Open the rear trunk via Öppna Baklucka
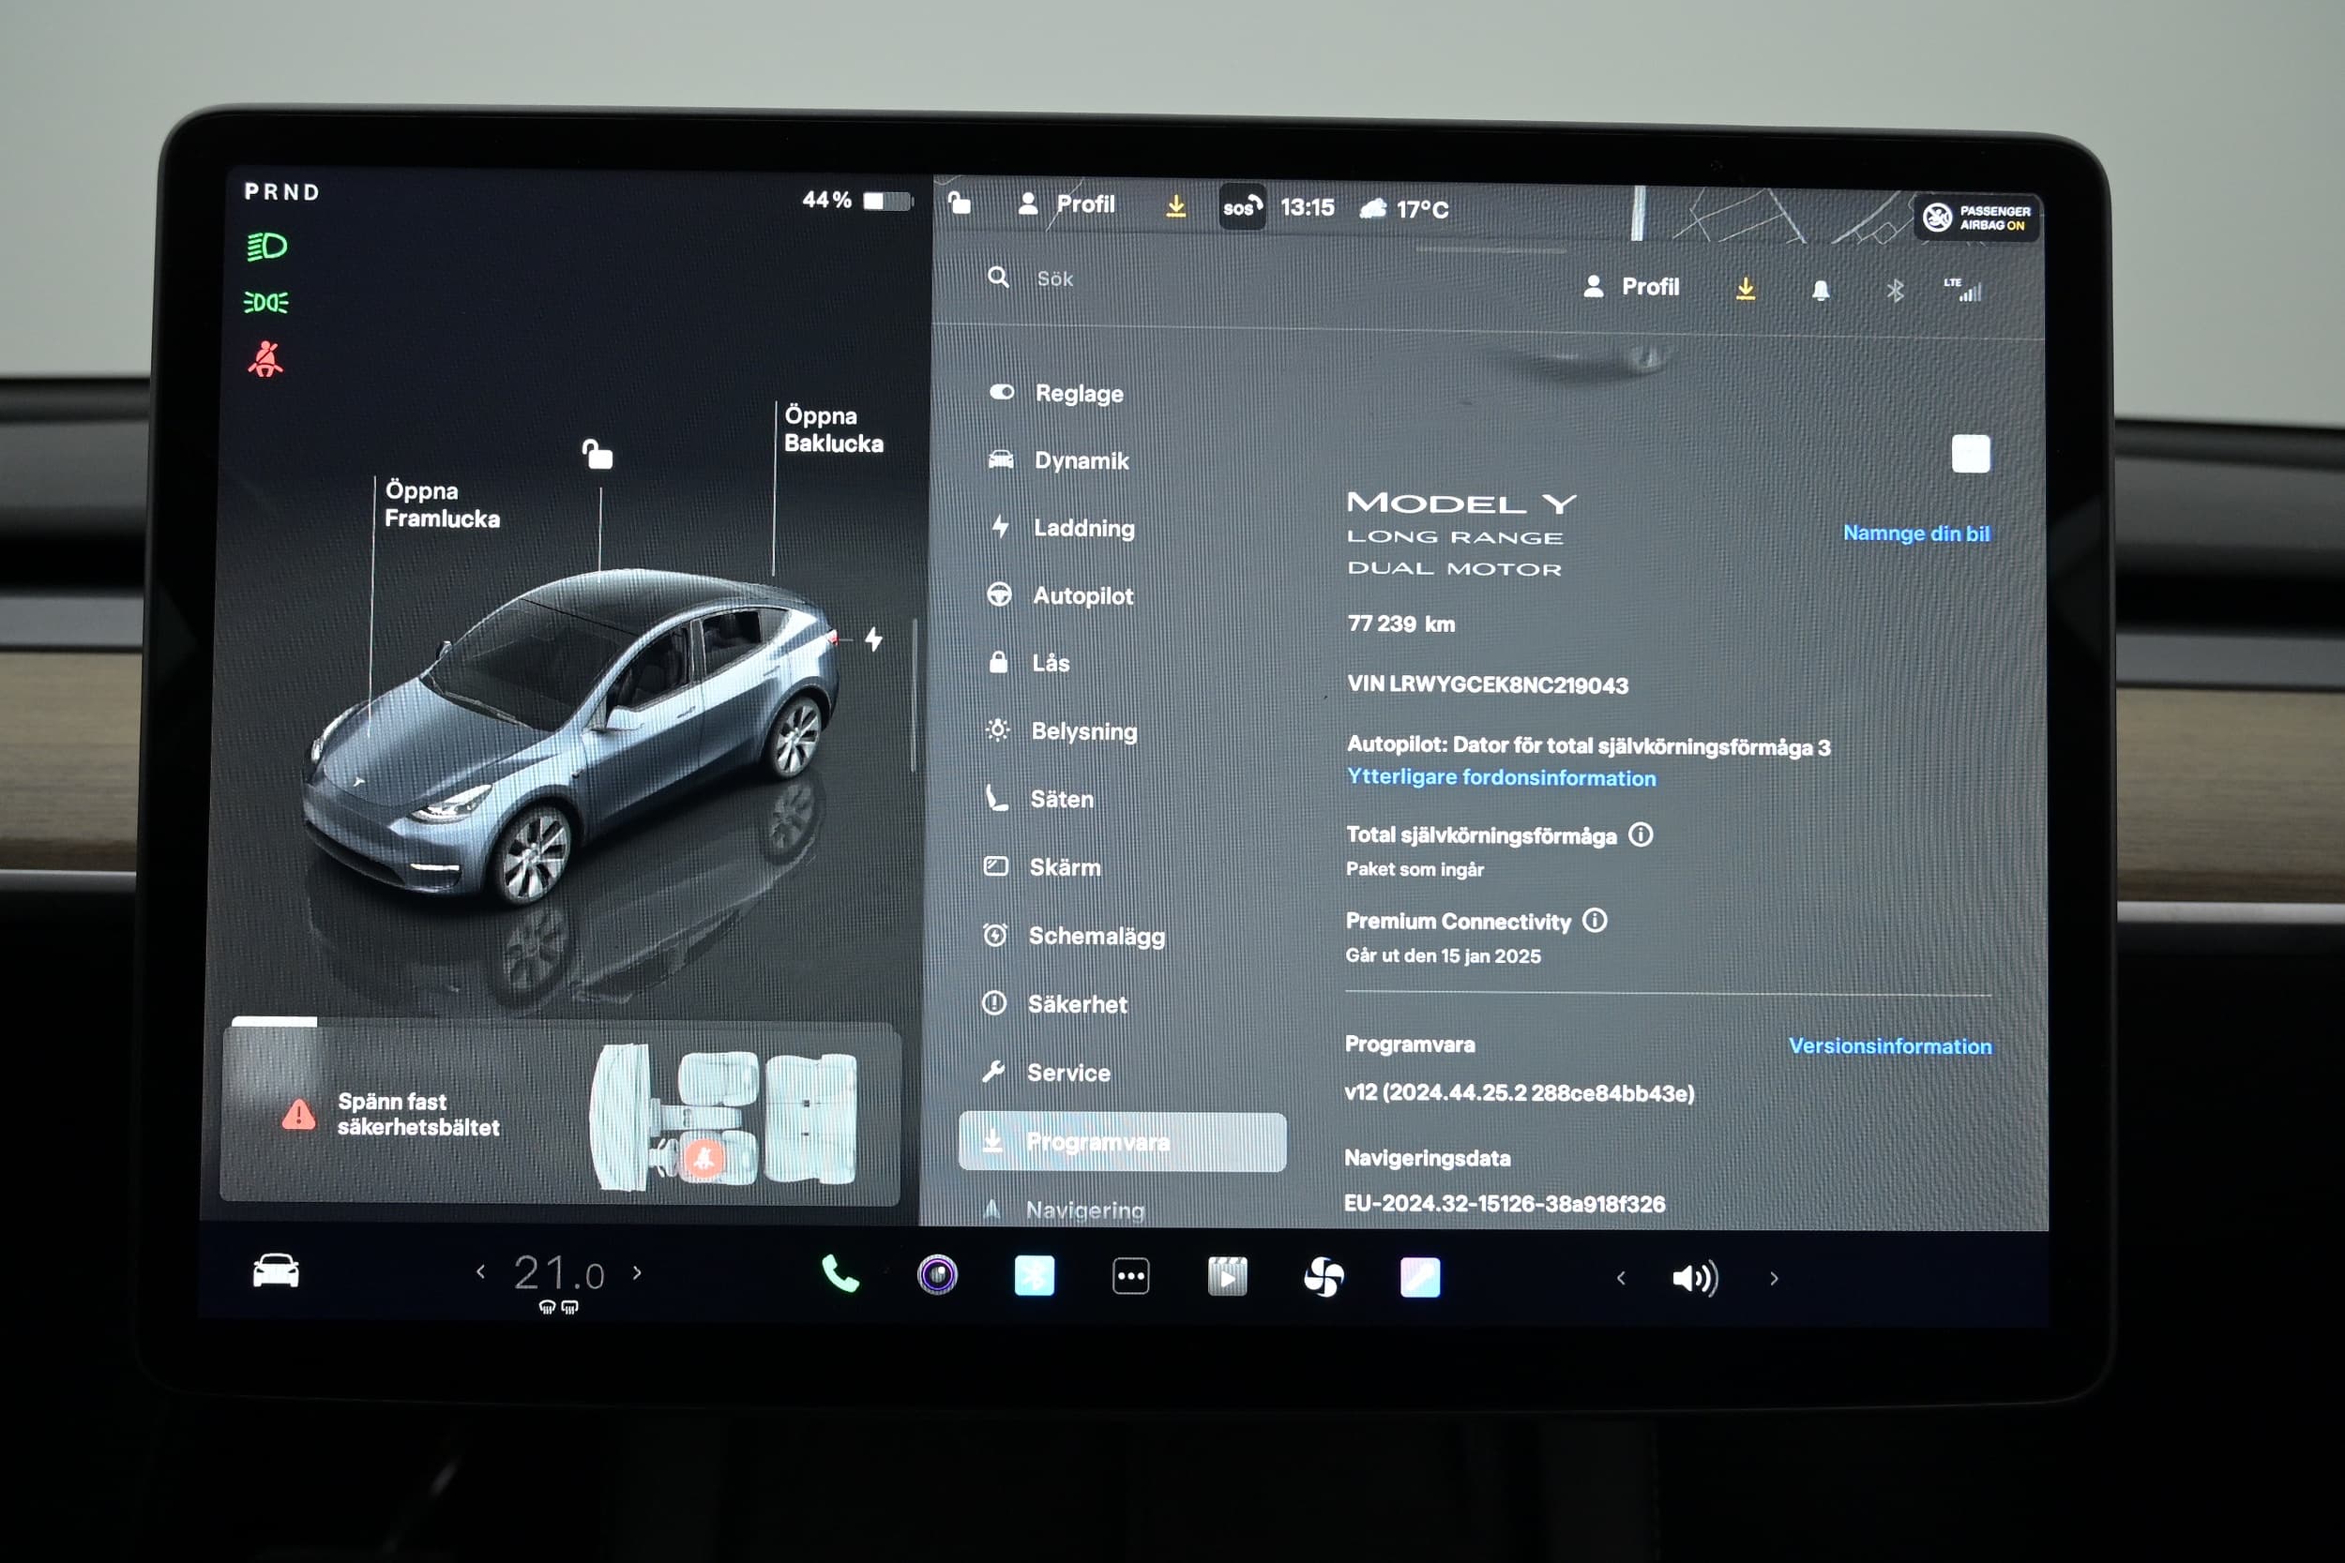This screenshot has height=1563, width=2345. pyautogui.click(x=834, y=429)
